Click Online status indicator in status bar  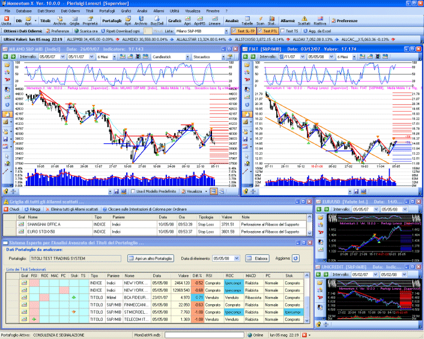(255, 335)
